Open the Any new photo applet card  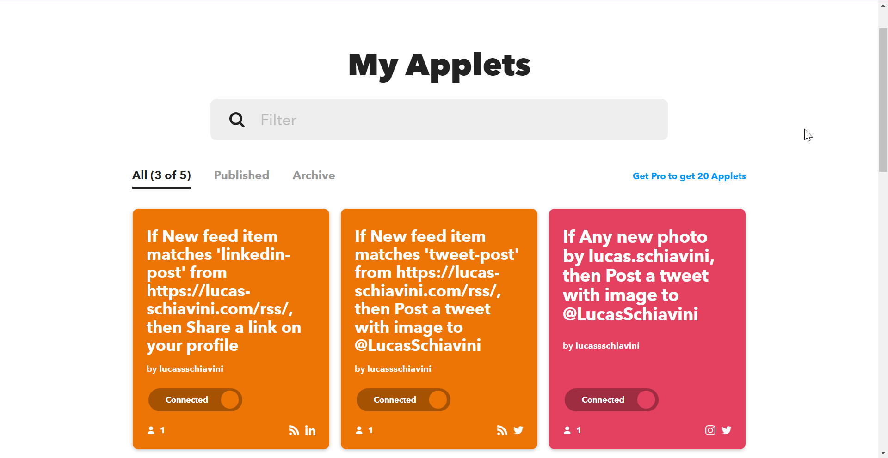coord(638,275)
